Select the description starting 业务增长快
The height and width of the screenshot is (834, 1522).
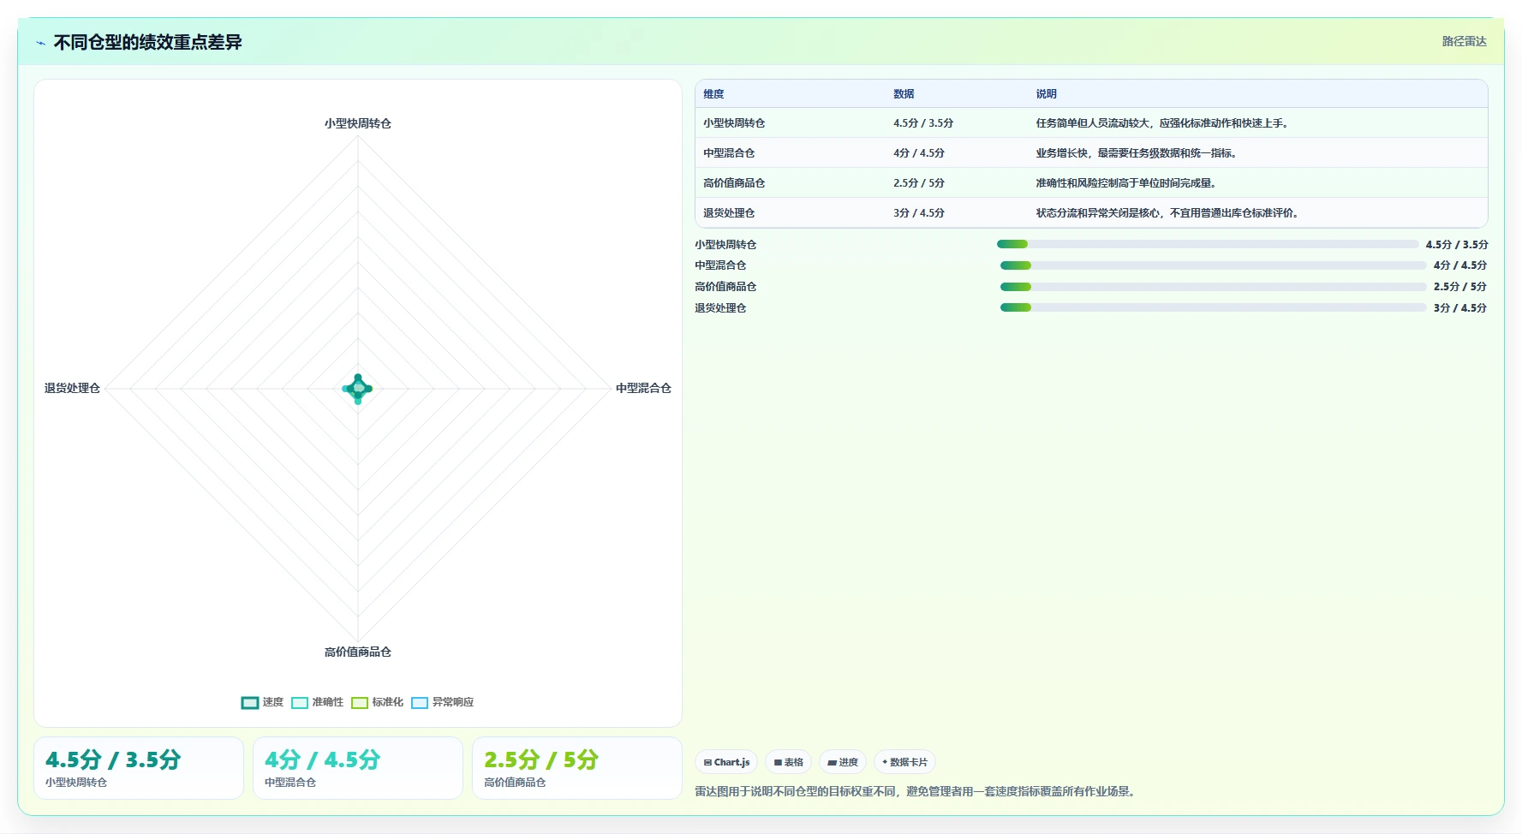tap(1138, 153)
